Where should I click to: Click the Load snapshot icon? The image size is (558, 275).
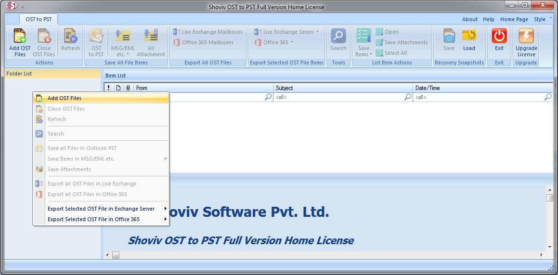click(x=469, y=37)
